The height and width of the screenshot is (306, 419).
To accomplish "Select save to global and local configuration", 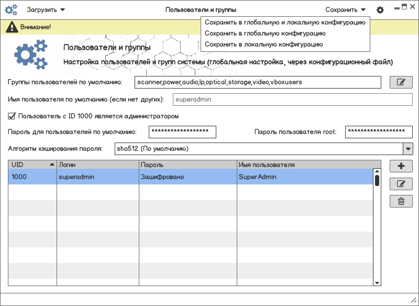I will (x=285, y=23).
